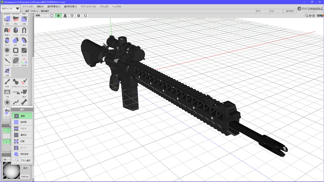Click the pan (cross arrows) view icon
The image size is (324, 182).
pyautogui.click(x=310, y=16)
